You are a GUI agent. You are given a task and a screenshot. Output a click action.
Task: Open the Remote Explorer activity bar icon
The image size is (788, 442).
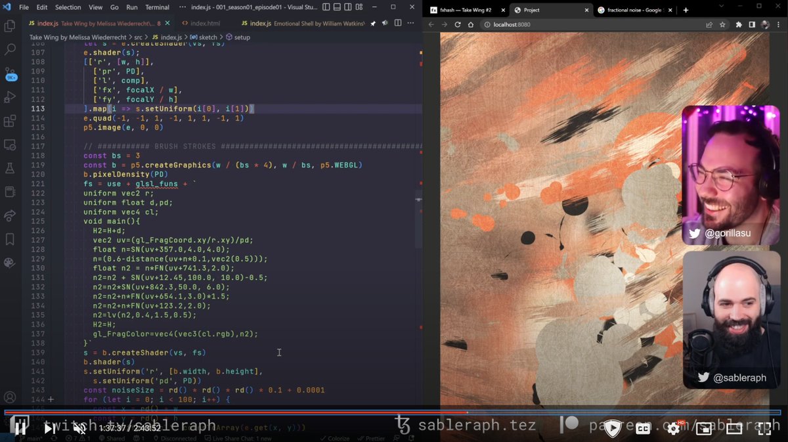[10, 144]
